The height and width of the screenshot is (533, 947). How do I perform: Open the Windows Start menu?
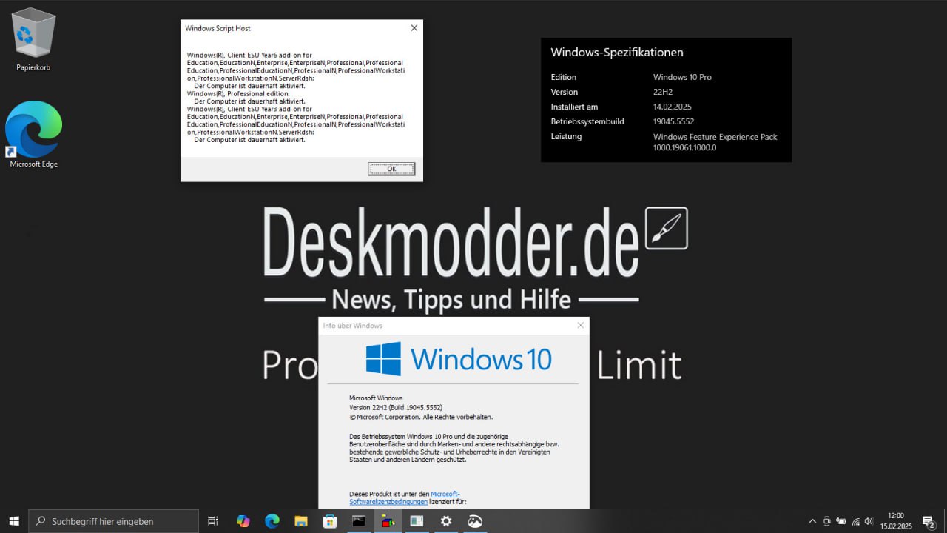[14, 521]
